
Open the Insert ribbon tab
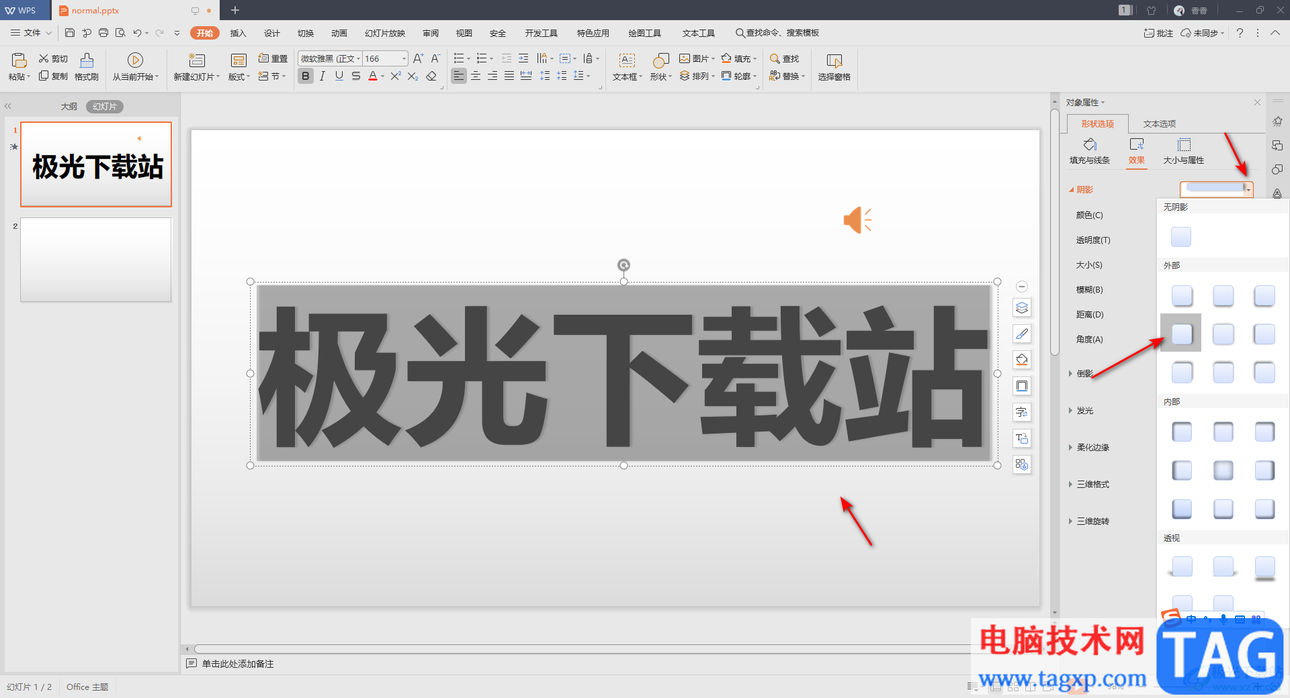click(238, 33)
